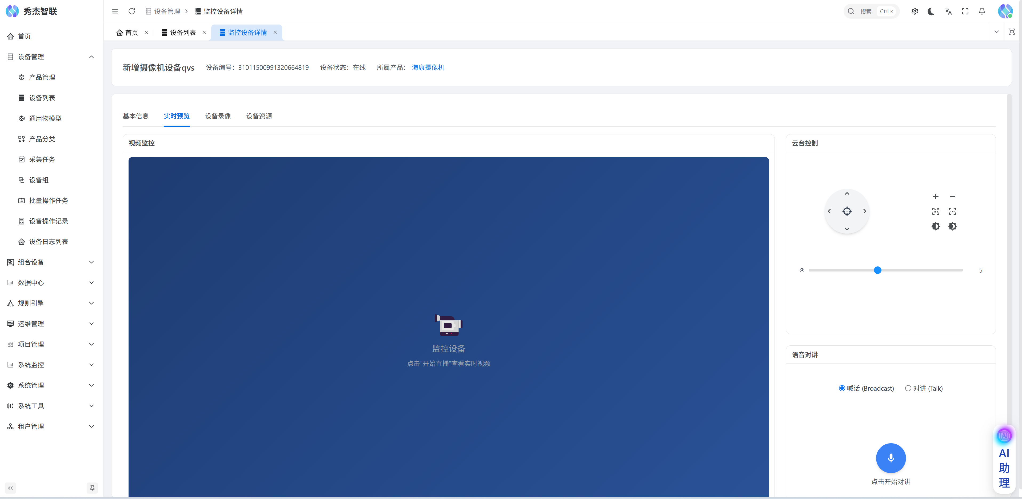The image size is (1022, 499).
Task: Click the PTZ zoom in plus icon
Action: (x=936, y=196)
